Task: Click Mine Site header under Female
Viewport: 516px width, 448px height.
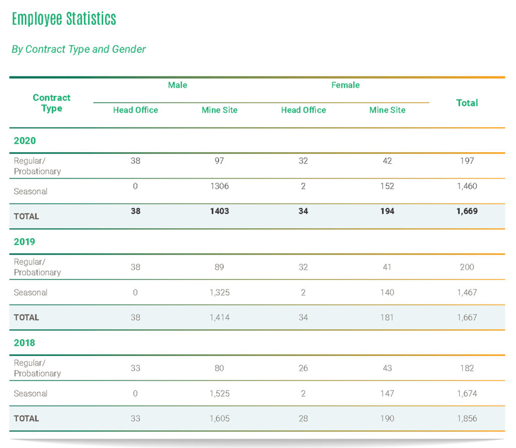Action: point(387,110)
